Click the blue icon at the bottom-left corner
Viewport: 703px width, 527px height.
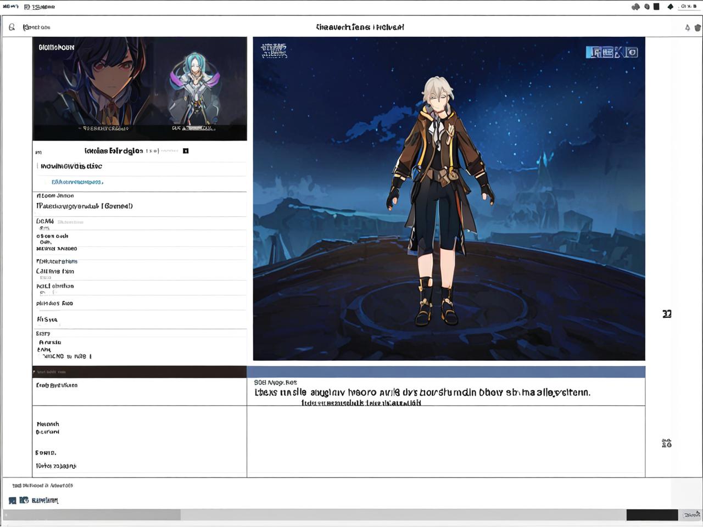(x=13, y=500)
